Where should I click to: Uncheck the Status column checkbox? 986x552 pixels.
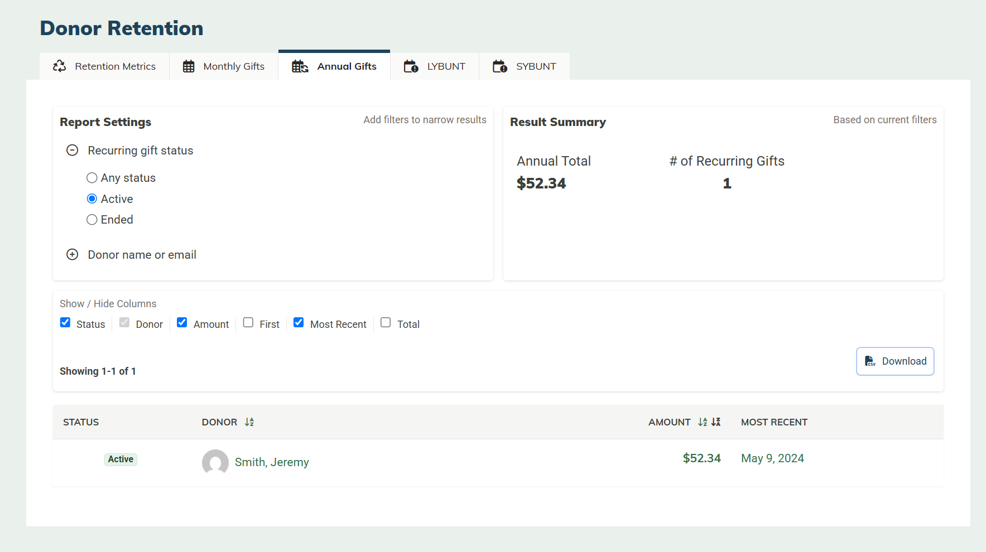coord(65,323)
